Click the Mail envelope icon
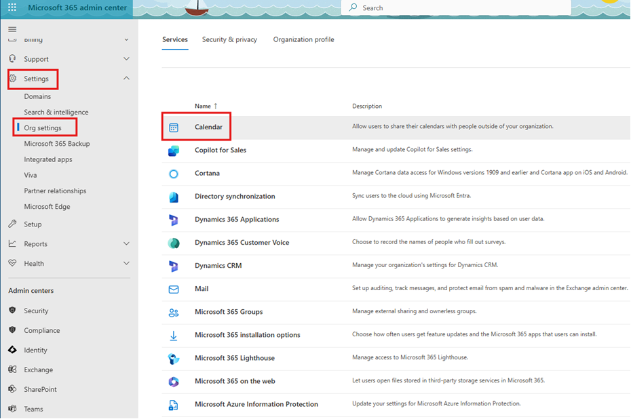 [x=174, y=289]
